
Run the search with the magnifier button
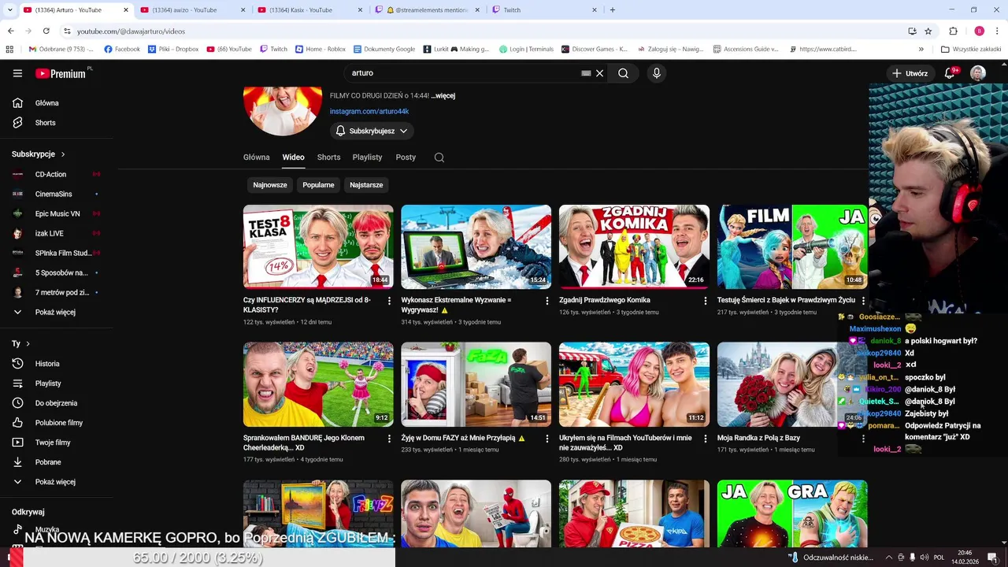point(623,73)
